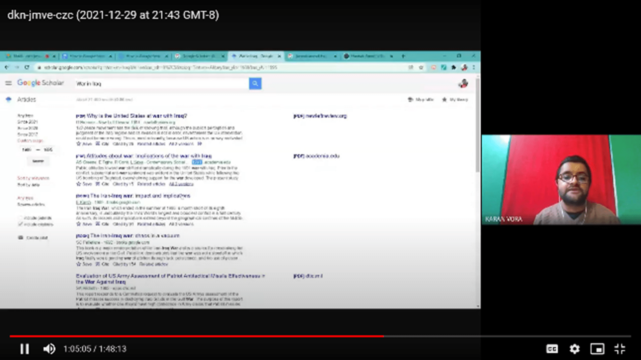Open a new browser tab with plus button
This screenshot has height=360, width=641.
coord(403,56)
